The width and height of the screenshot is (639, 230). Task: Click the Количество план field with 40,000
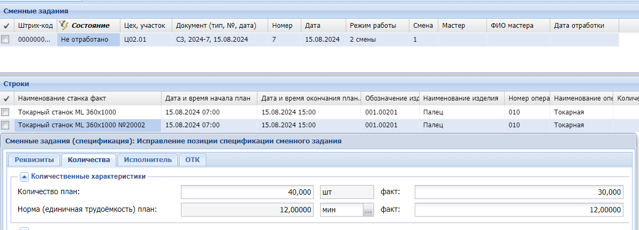[x=248, y=192]
